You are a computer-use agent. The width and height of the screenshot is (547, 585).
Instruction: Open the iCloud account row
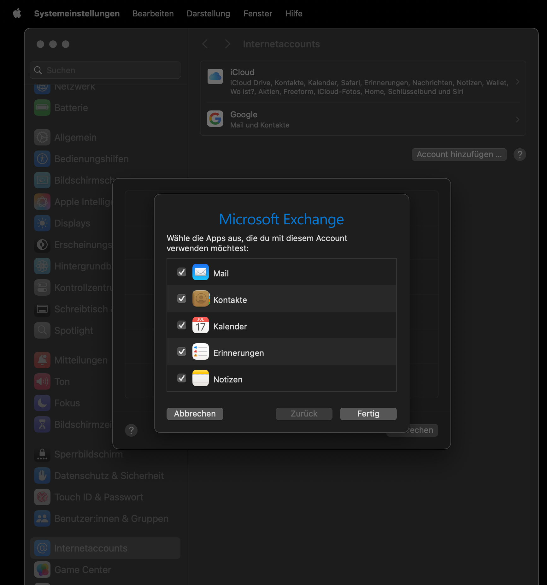pos(363,82)
